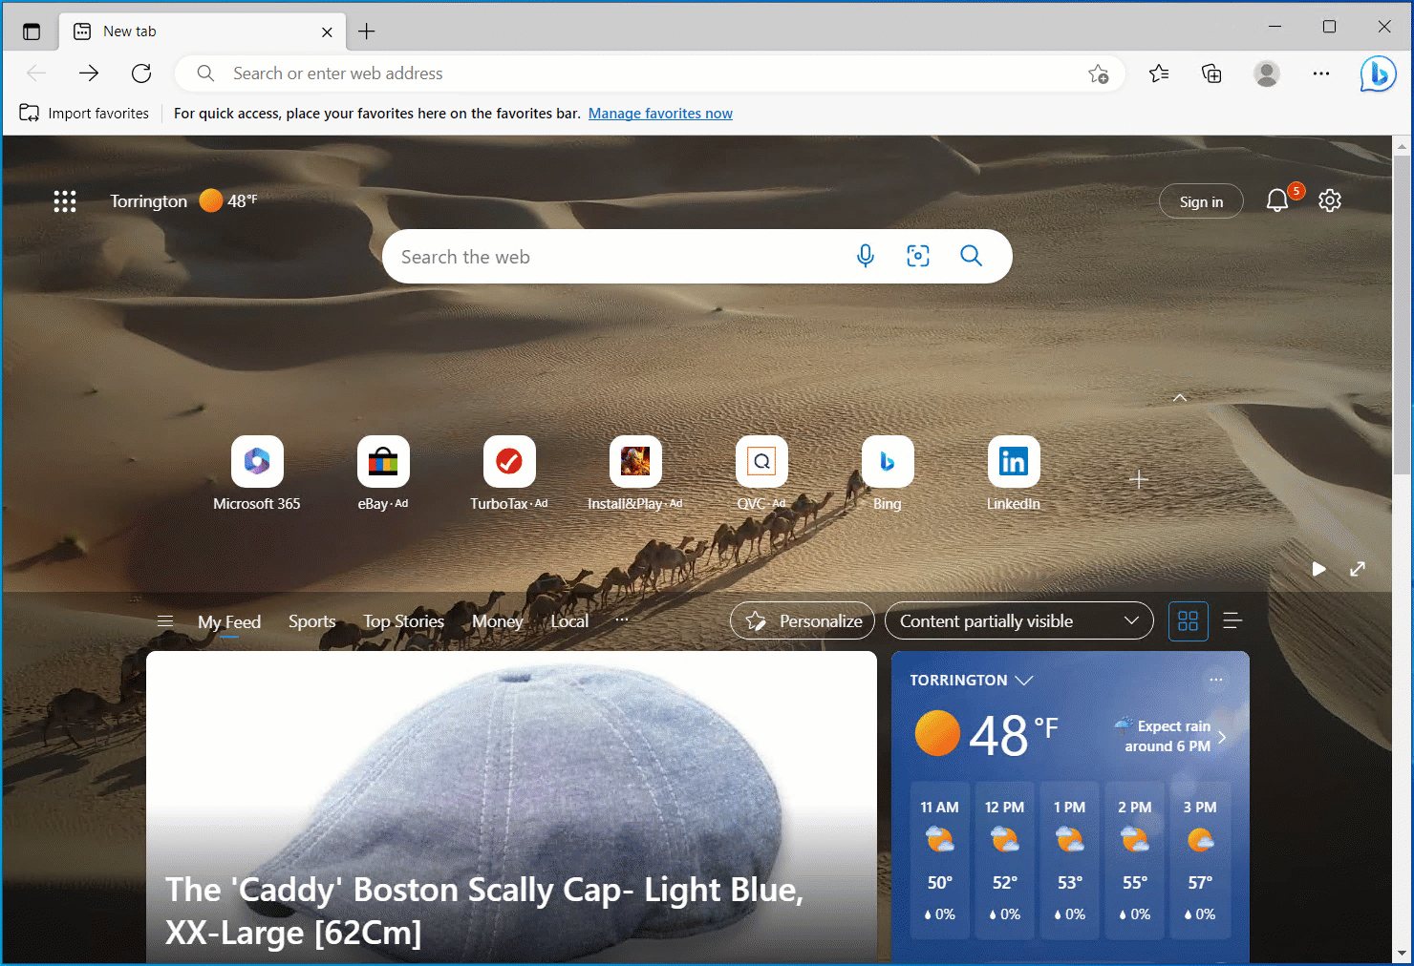Open the notifications bell icon
The height and width of the screenshot is (966, 1414).
point(1277,200)
